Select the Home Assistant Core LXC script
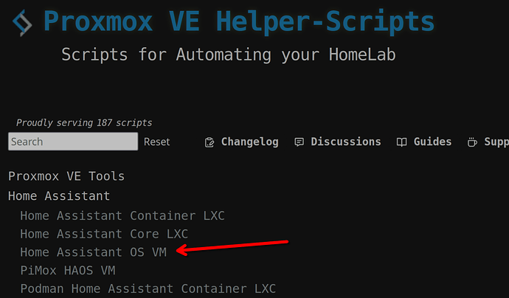Screen dimensions: 509x298 104,234
